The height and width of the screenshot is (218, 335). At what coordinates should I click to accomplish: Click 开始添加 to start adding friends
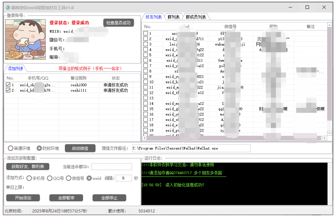tap(23, 198)
